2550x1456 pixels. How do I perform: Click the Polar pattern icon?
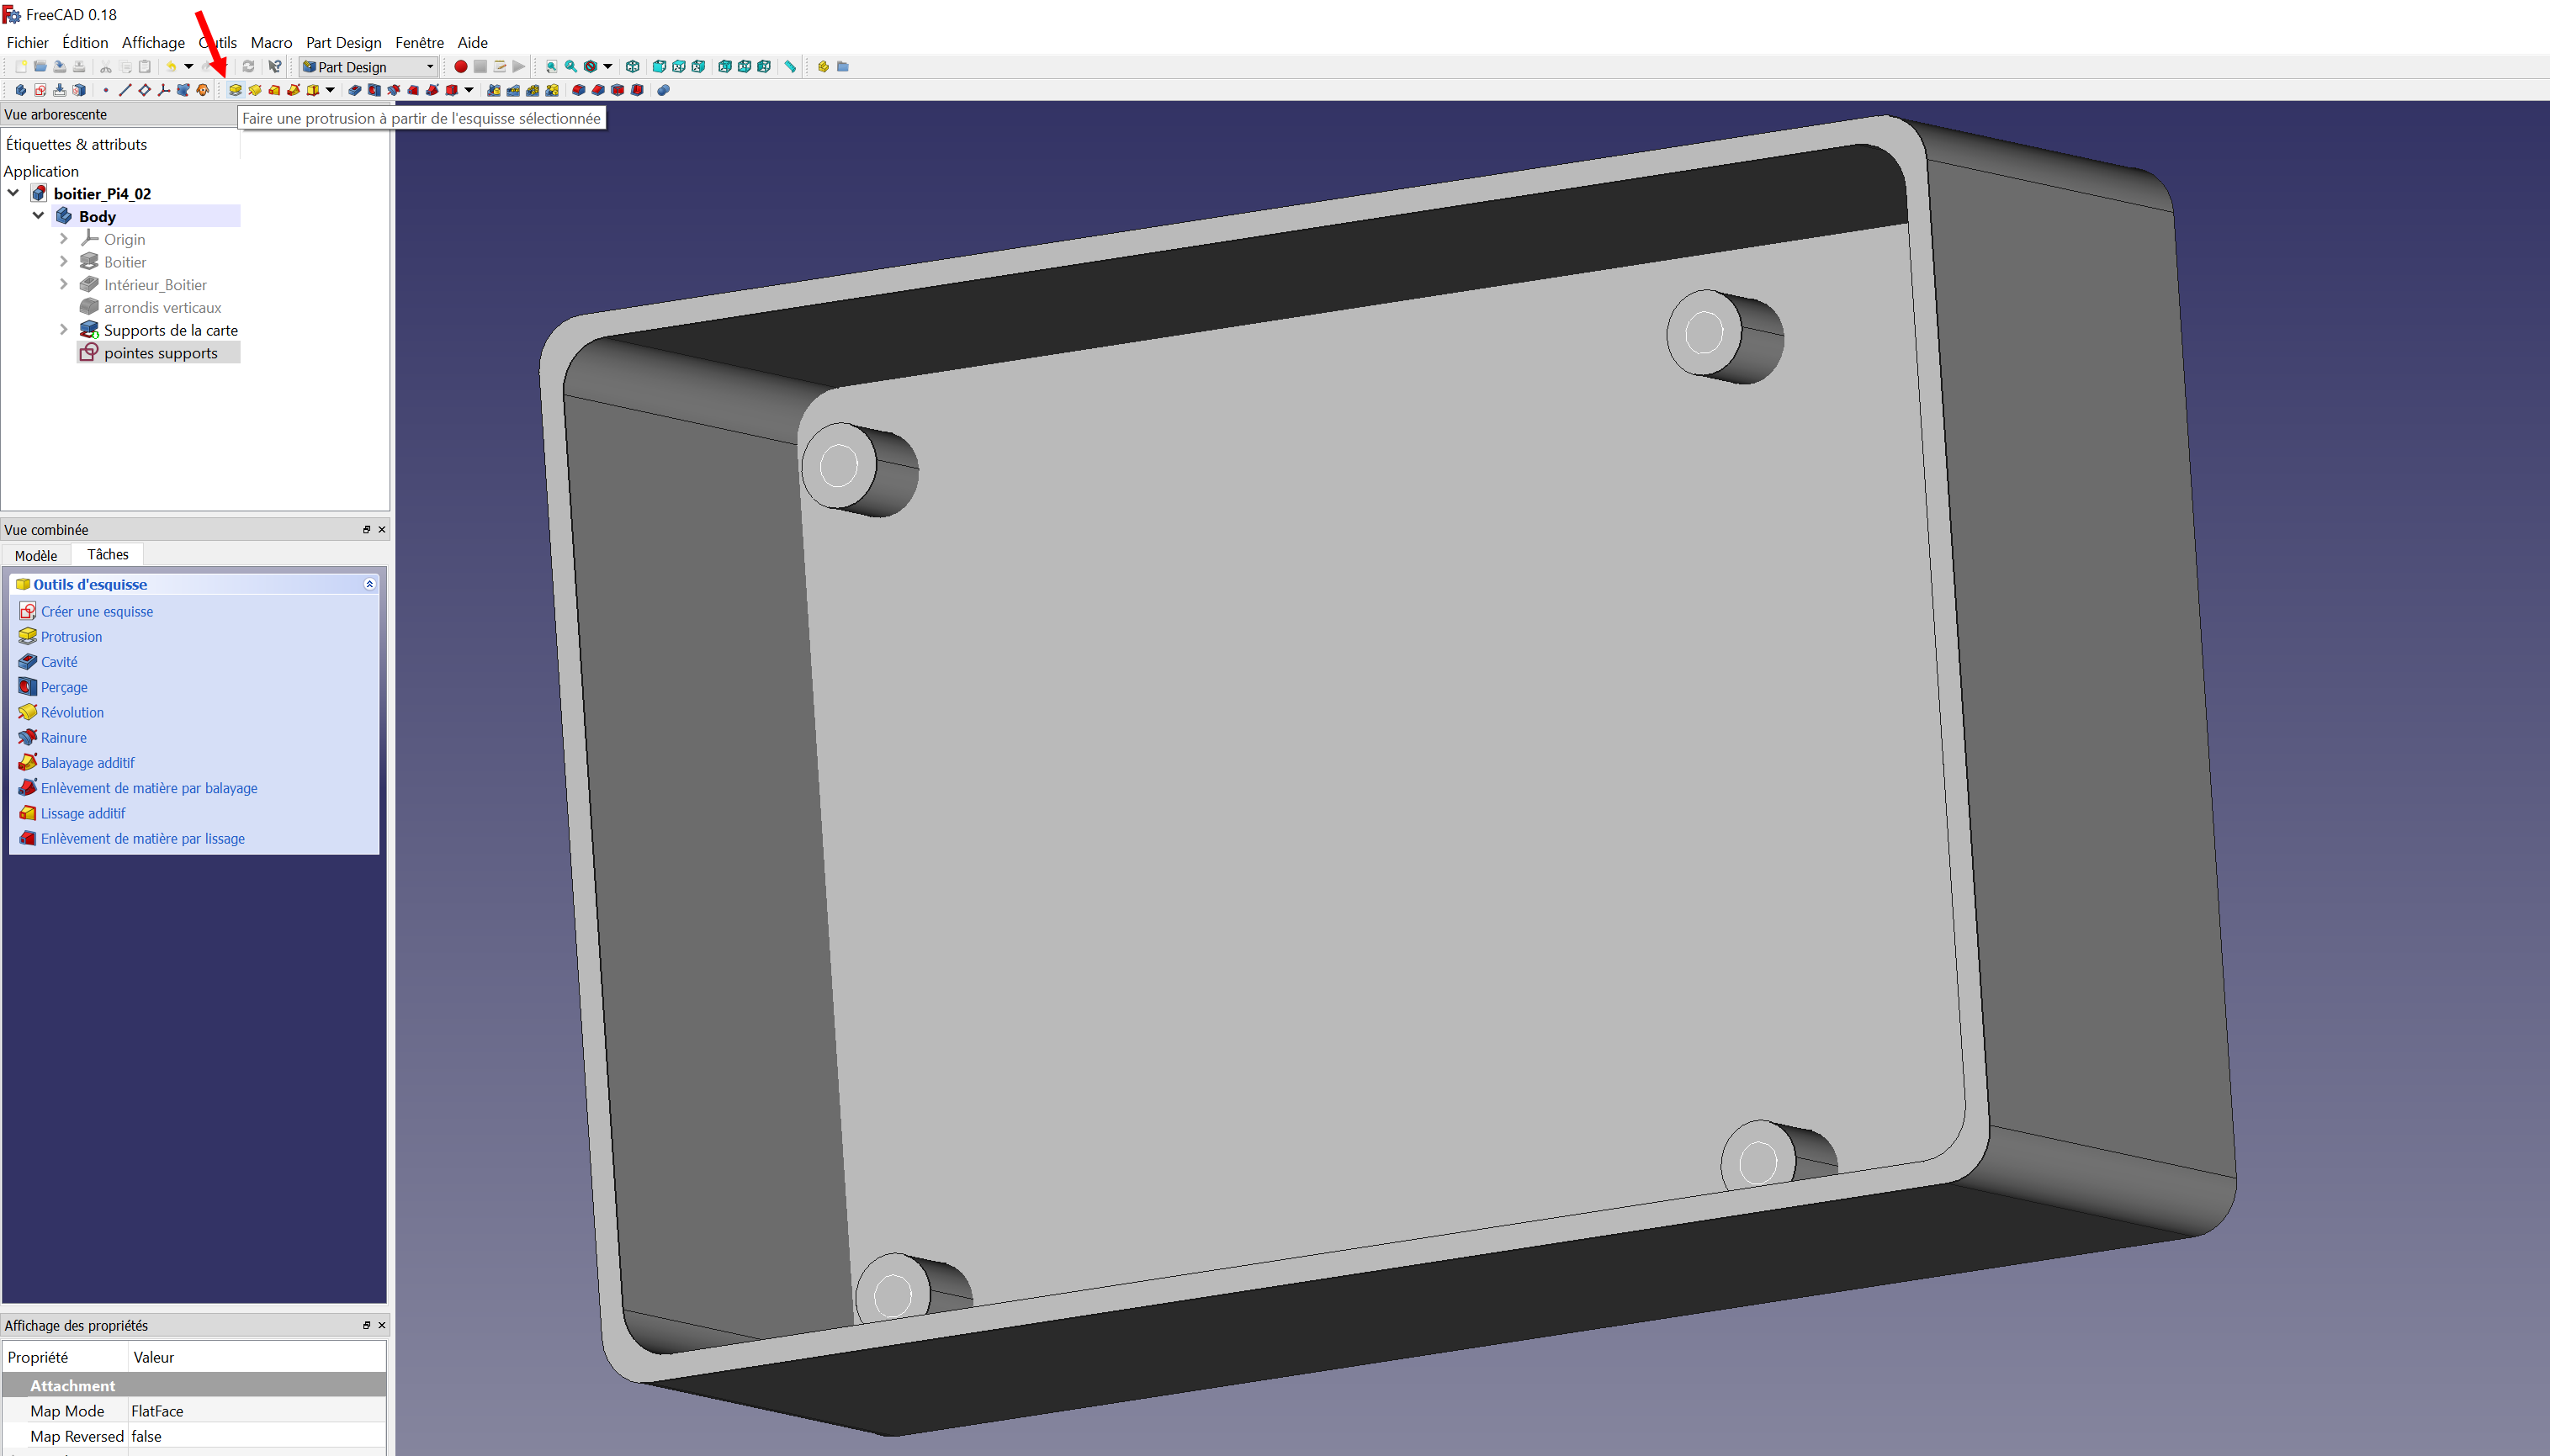pos(533,90)
